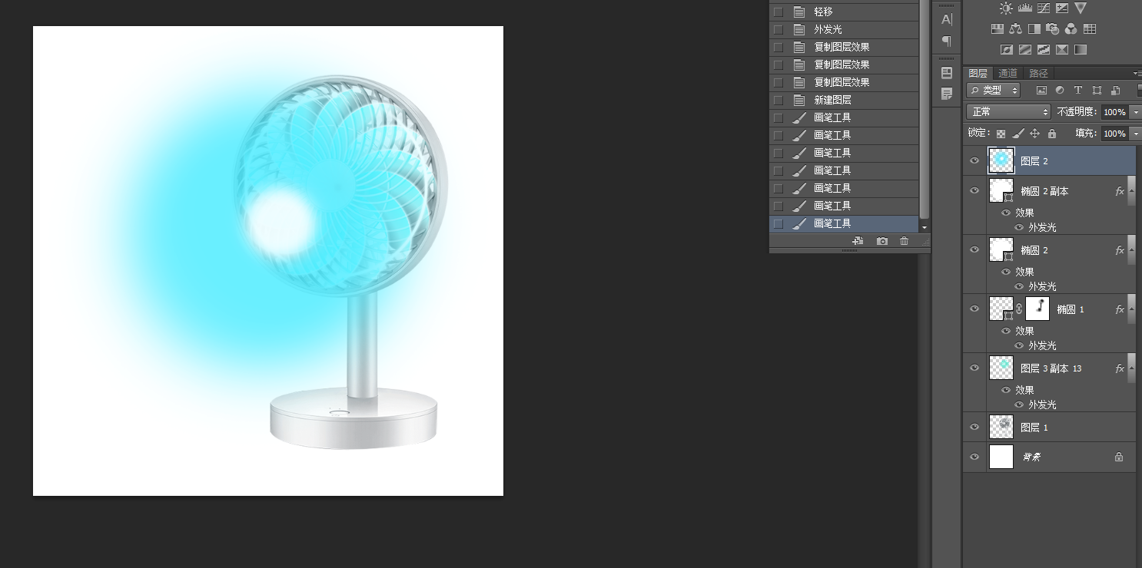1142x568 pixels.
Task: Add a Threshold adjustment layer
Action: point(1044,50)
